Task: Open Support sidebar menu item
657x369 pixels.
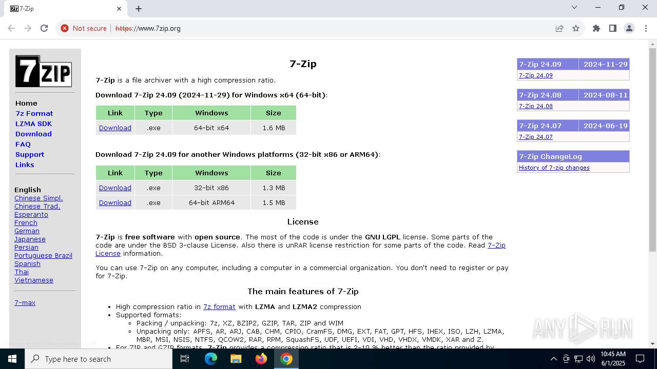Action: pos(30,154)
